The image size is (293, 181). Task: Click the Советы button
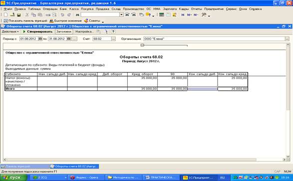click(x=92, y=21)
